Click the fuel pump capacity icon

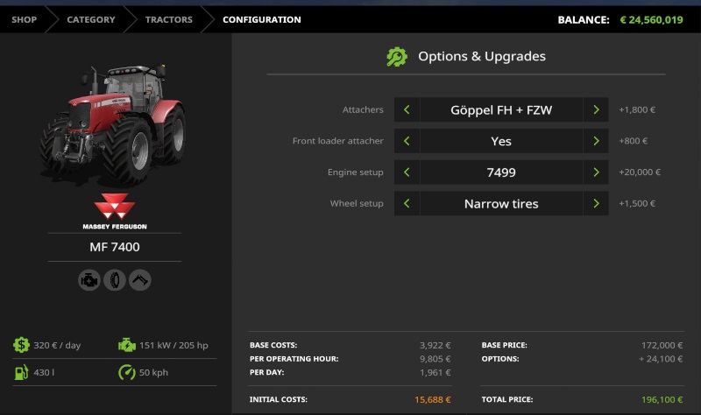pos(20,373)
